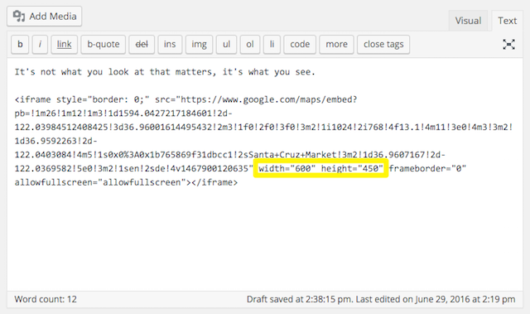Switch to the Visual editor tab
This screenshot has width=530, height=314.
[468, 21]
